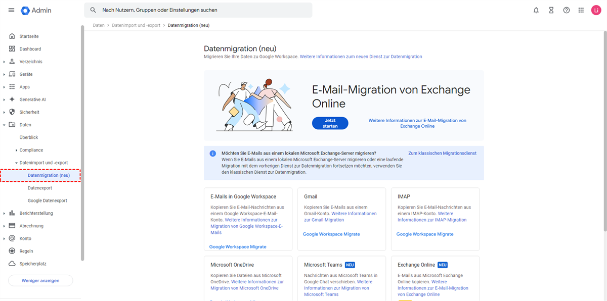Click the search magnifier icon
The image size is (607, 301).
point(93,10)
